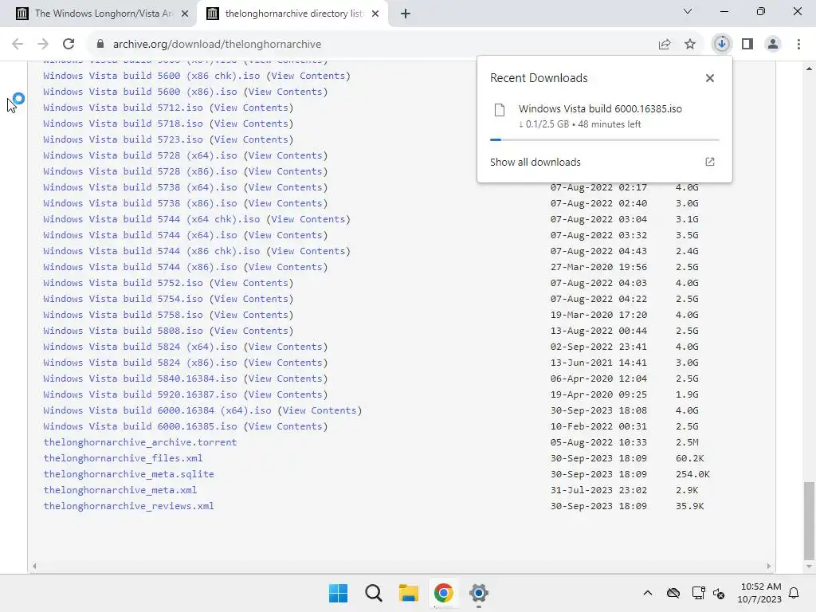This screenshot has width=816, height=612.
Task: Click horizontal scrollbar left arrow
Action: pyautogui.click(x=34, y=567)
